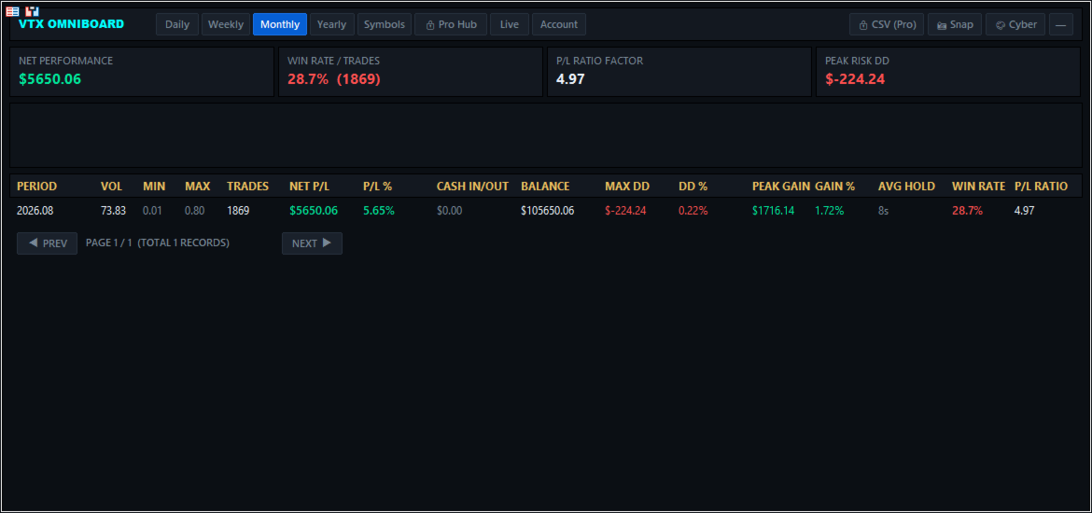Switch to the Daily tab
1092x513 pixels.
(x=177, y=24)
